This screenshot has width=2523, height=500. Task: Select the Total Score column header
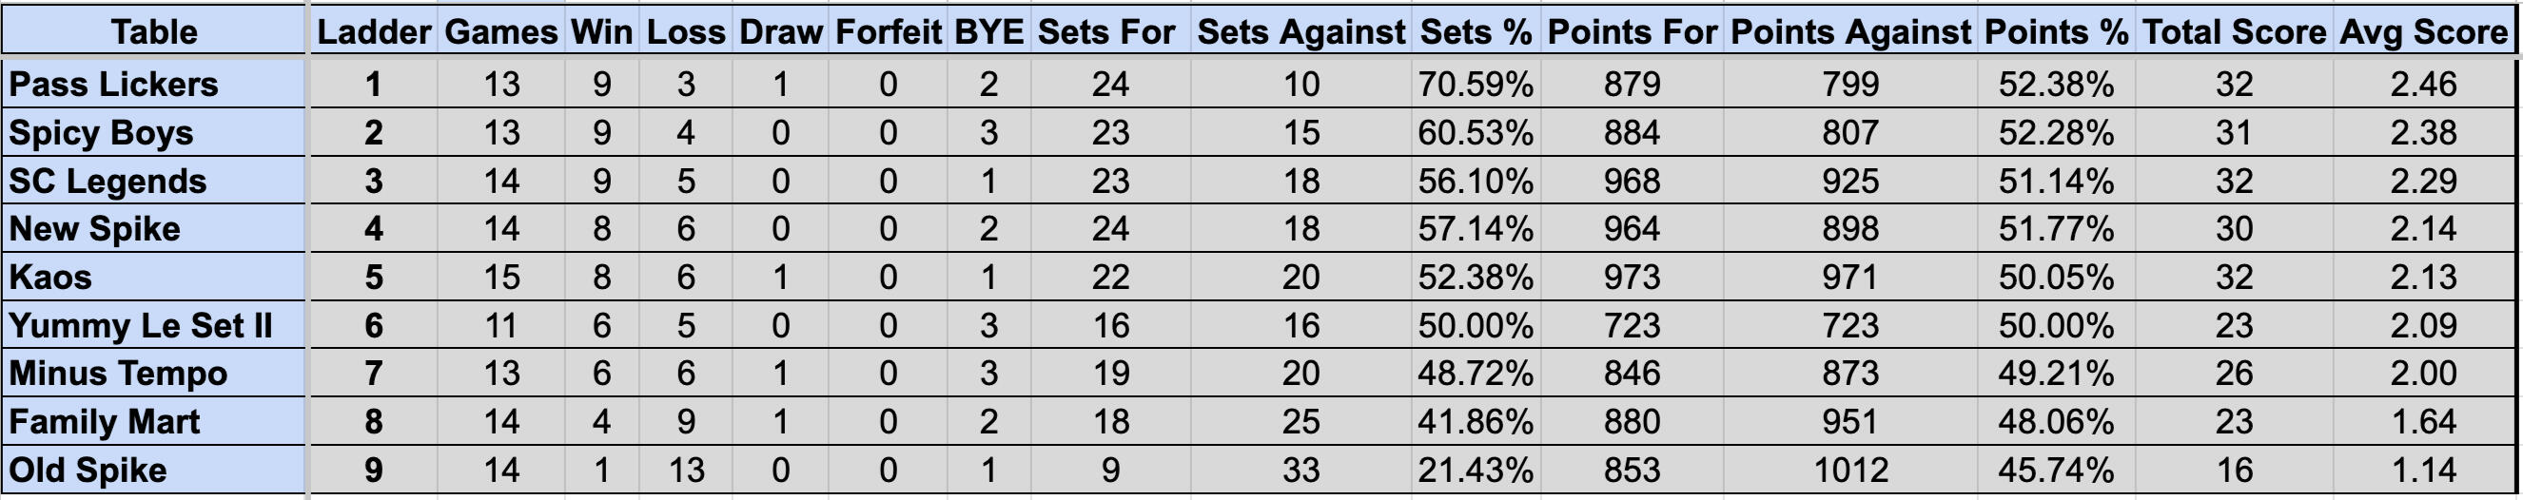point(2234,31)
